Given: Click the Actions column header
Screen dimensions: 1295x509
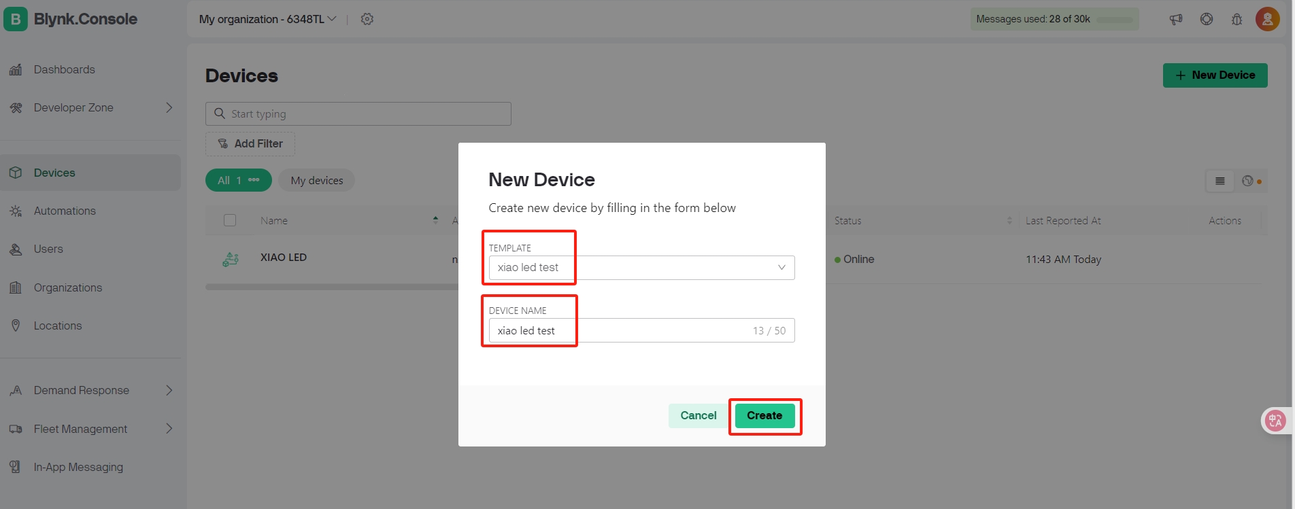Looking at the screenshot, I should 1225,221.
